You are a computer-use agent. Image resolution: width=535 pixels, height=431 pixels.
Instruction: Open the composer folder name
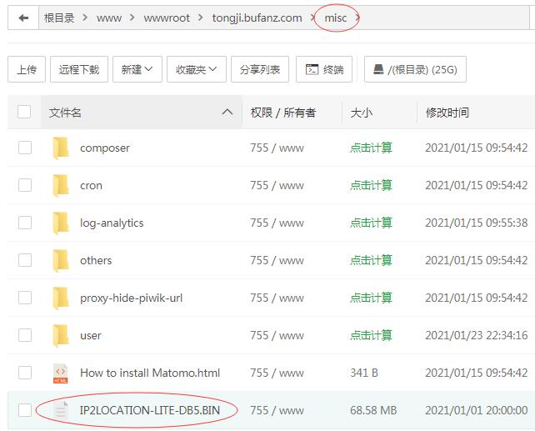coord(105,148)
